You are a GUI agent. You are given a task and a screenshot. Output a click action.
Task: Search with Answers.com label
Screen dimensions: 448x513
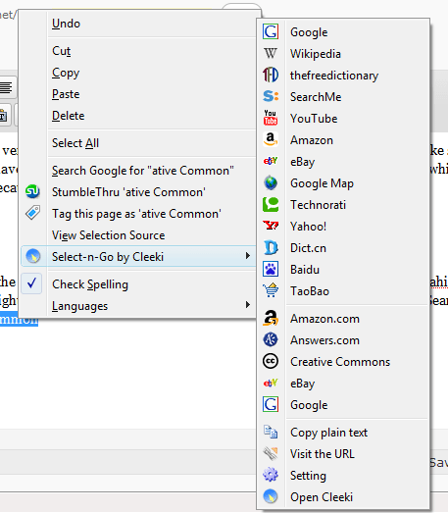(x=325, y=340)
